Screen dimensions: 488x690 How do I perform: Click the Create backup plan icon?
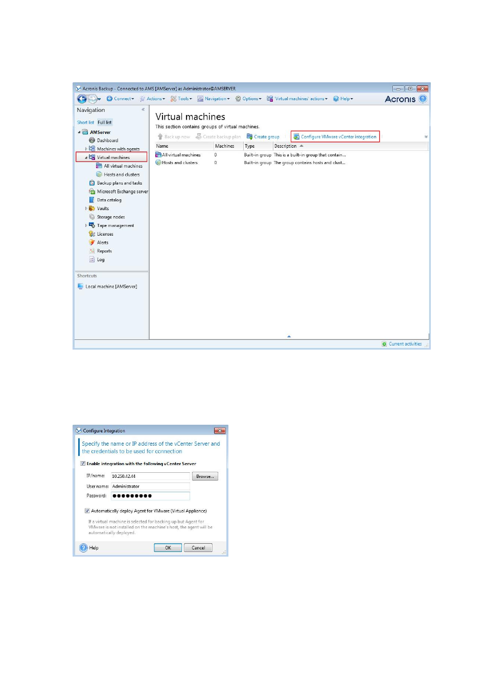[199, 136]
